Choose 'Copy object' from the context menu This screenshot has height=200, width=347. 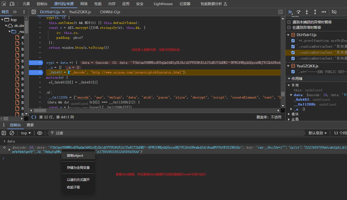click(75, 156)
